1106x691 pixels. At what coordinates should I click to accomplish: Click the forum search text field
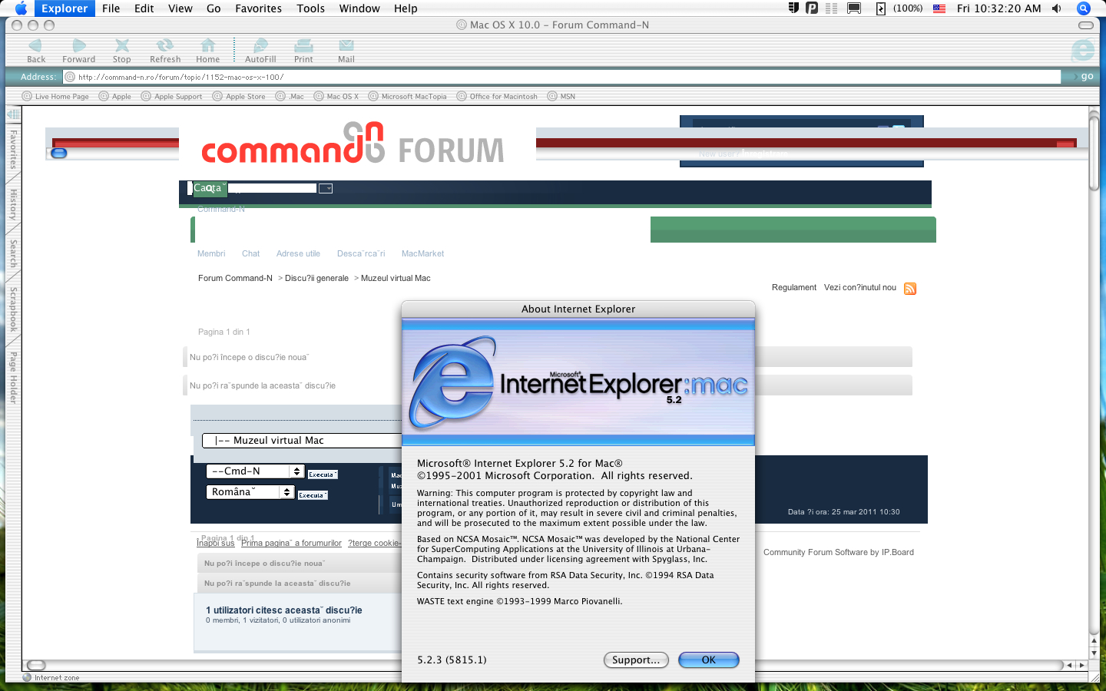273,188
